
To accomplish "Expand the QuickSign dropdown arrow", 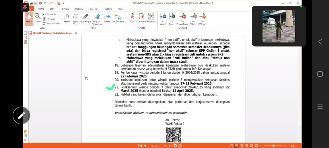I will [86, 24].
